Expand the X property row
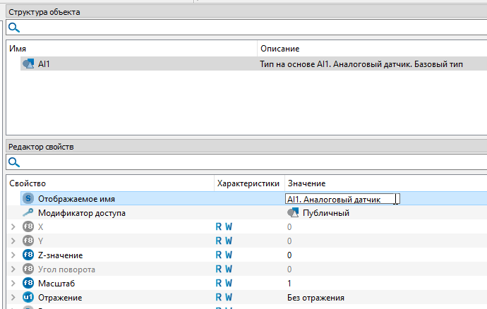The image size is (487, 309). (13, 227)
